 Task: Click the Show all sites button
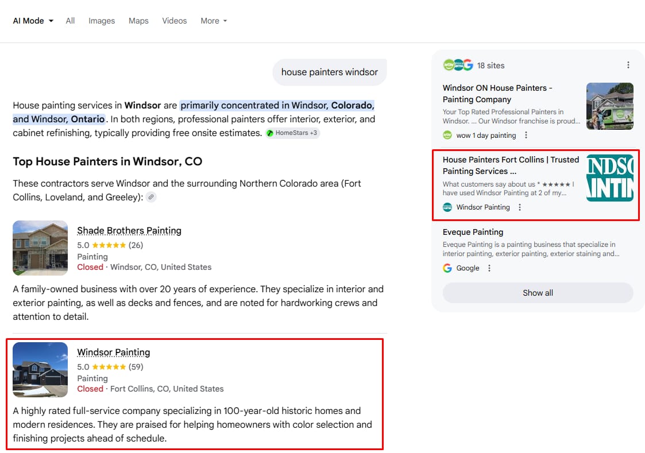tap(538, 293)
